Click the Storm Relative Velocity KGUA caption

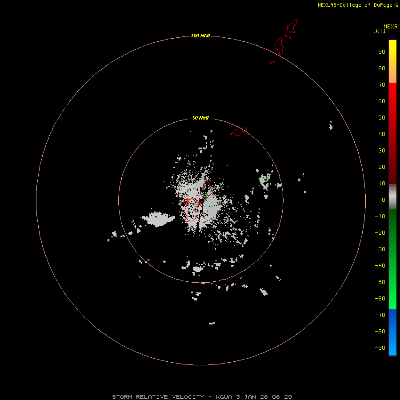tap(202, 397)
